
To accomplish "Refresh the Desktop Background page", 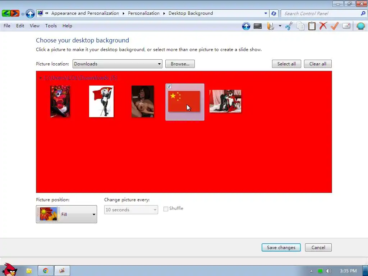I will pos(273,13).
